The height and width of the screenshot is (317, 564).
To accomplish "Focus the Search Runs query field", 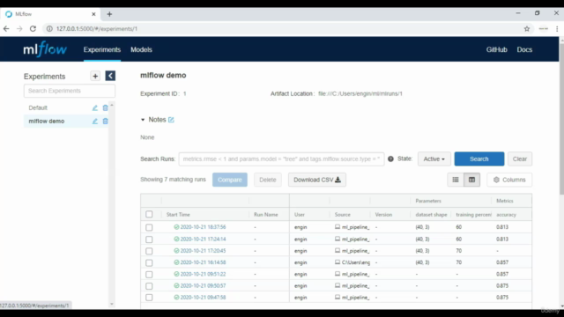I will 281,158.
